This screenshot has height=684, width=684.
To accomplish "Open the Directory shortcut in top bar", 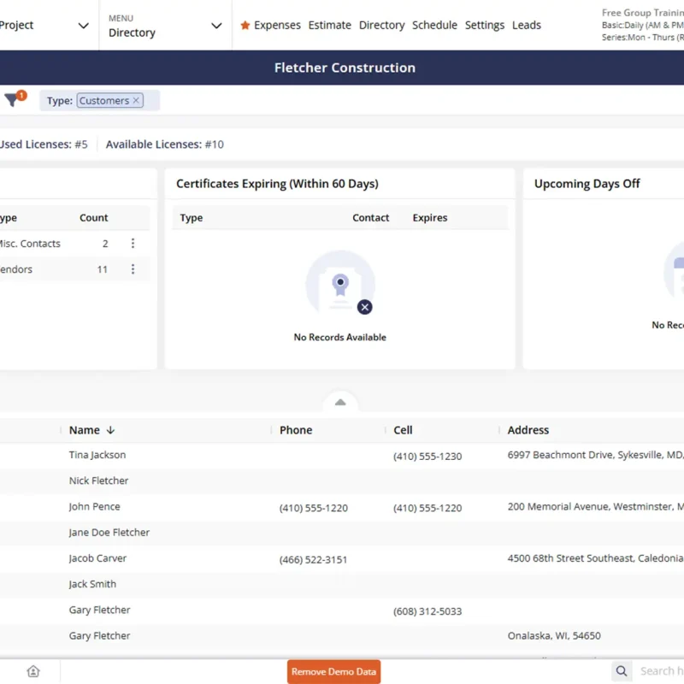I will pos(381,26).
